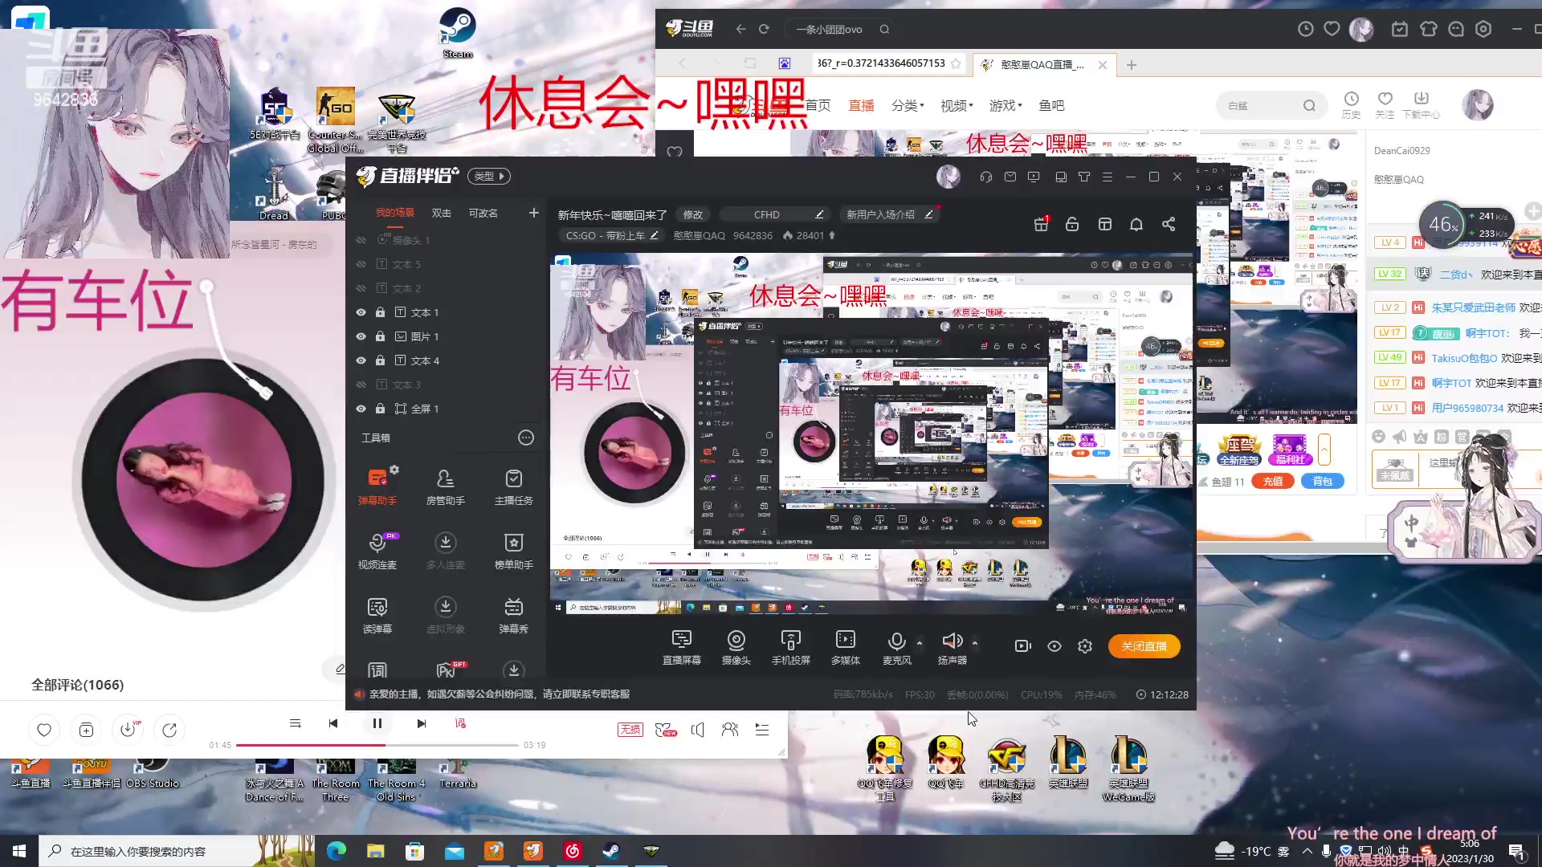Open the mail icon in 直播伴侣 title bar

point(1010,177)
